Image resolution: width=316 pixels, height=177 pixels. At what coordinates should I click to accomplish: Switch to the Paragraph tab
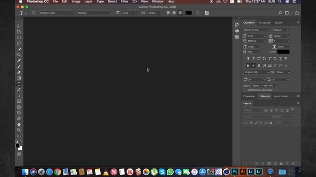pos(265,23)
